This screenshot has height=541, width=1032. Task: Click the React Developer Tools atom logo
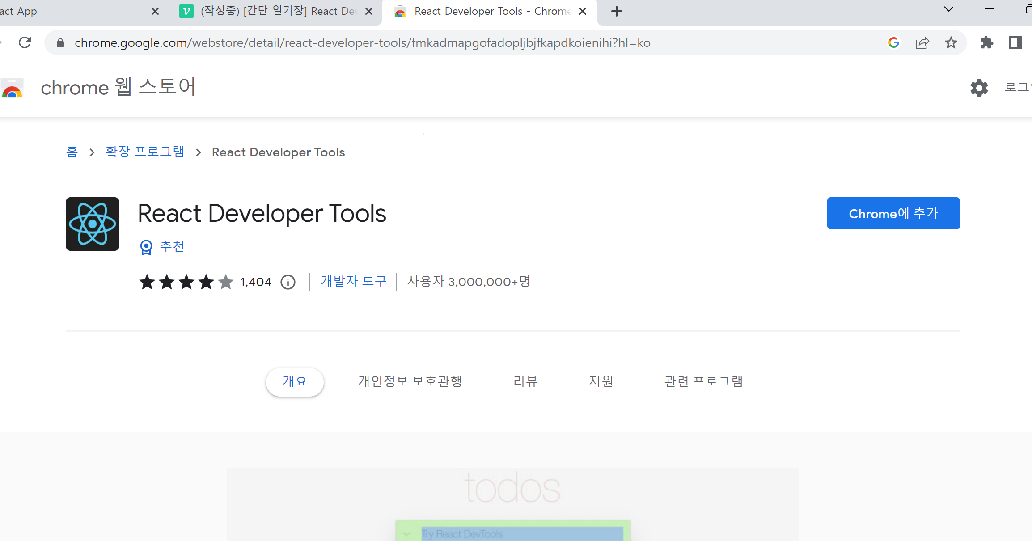click(93, 224)
